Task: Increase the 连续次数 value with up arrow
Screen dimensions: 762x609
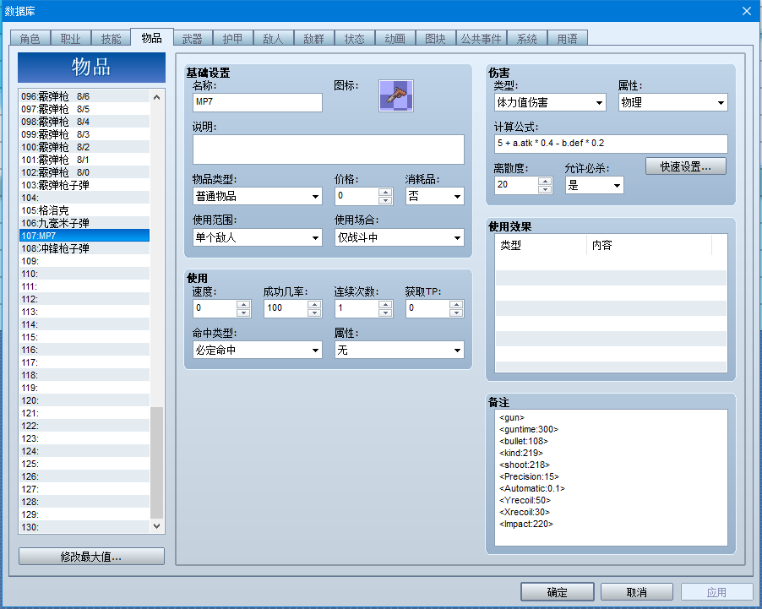Action: (385, 304)
